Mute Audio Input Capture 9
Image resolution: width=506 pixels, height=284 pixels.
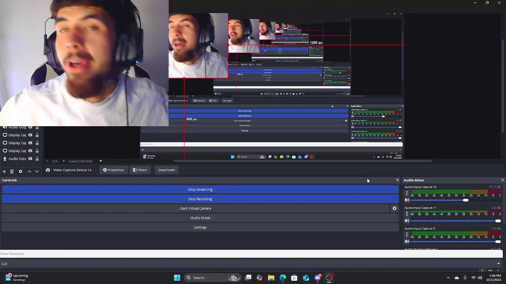[x=407, y=241]
